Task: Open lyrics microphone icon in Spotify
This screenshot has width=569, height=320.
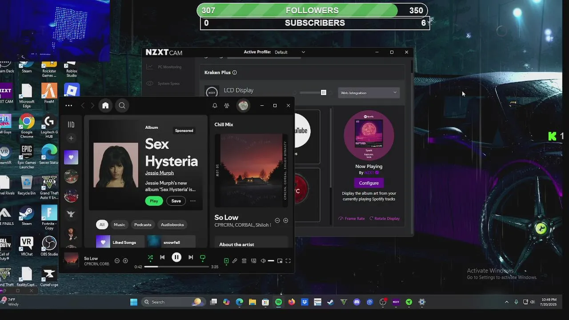Action: (x=235, y=261)
